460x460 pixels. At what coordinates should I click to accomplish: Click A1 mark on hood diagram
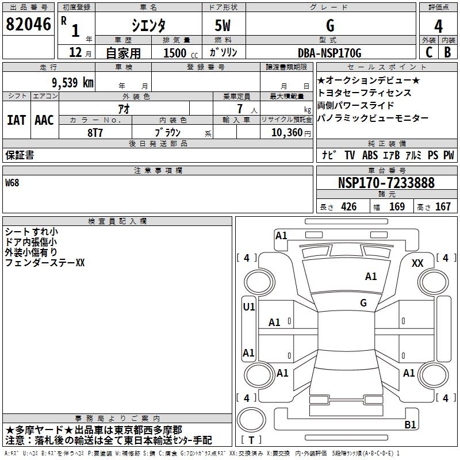tap(371, 277)
